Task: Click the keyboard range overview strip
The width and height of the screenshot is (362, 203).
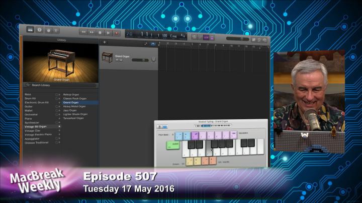Action: (x=213, y=126)
